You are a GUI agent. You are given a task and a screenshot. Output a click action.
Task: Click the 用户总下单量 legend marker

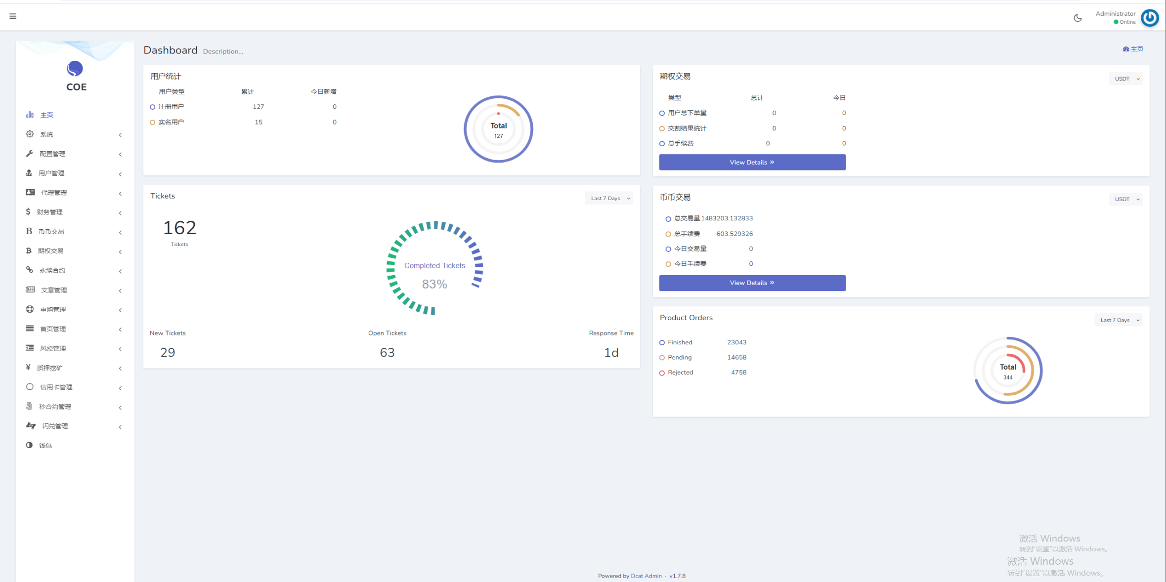click(x=662, y=113)
